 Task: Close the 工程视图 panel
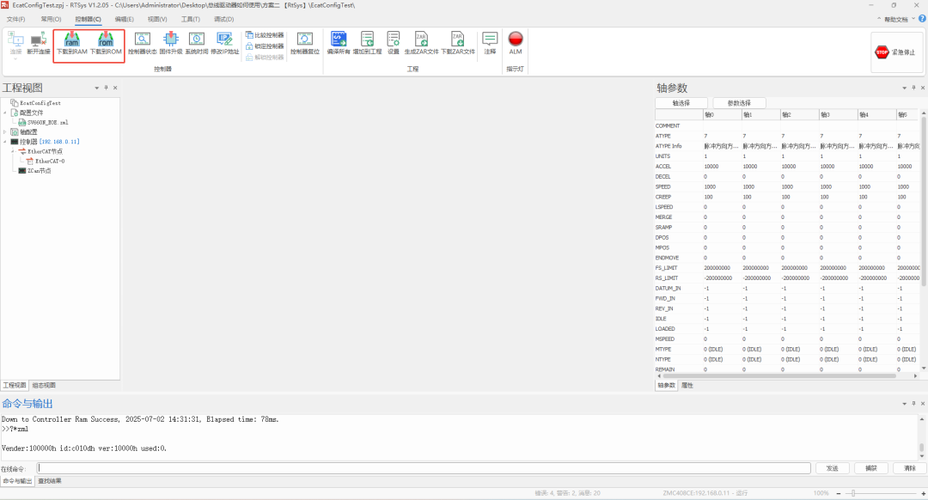tap(115, 88)
